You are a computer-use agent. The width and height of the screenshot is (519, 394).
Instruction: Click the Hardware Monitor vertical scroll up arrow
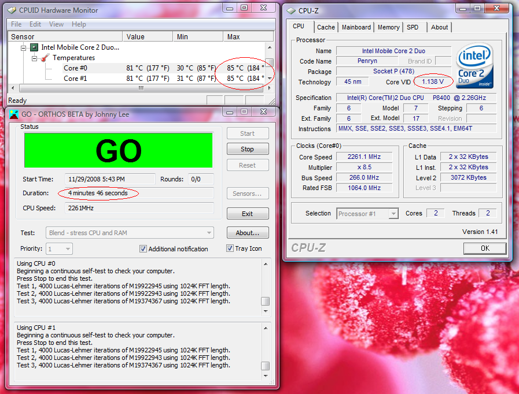[270, 47]
